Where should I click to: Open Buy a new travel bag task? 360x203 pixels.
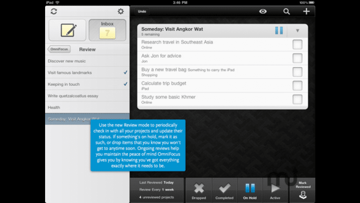[164, 70]
